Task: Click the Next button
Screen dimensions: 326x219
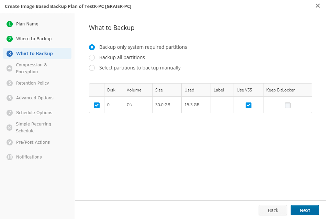Action: [304, 210]
